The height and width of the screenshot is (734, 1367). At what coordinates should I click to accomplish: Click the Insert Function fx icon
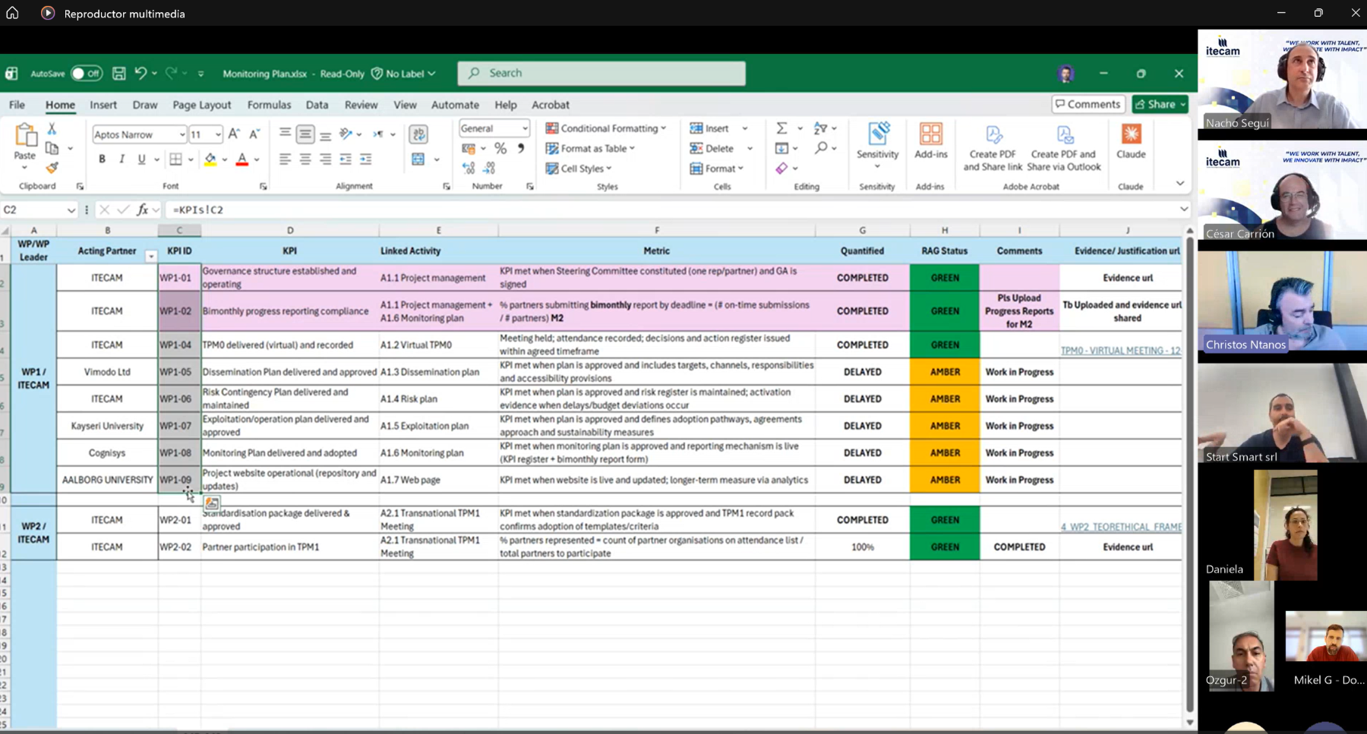point(142,209)
